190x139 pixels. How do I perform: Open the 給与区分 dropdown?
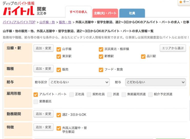[79, 82]
